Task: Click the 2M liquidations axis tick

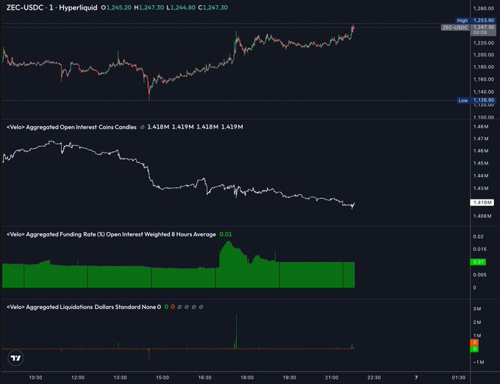Action: point(477,322)
